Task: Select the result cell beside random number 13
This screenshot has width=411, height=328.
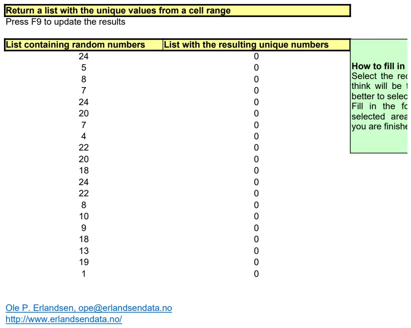Action: coord(256,251)
